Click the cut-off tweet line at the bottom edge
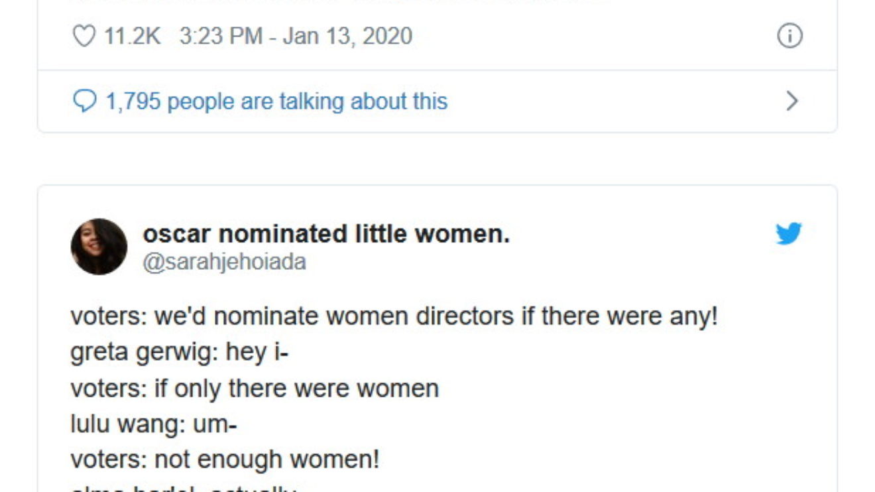This screenshot has width=875, height=492. pos(184,488)
